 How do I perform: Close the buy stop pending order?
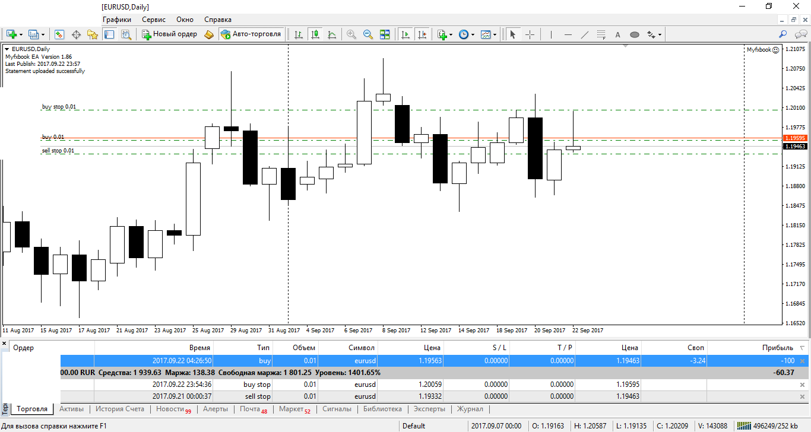pyautogui.click(x=802, y=385)
